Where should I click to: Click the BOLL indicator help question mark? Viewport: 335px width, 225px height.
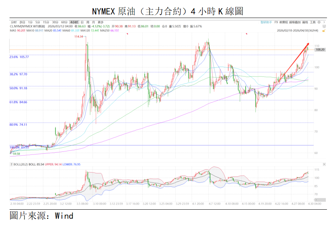pos(11,164)
